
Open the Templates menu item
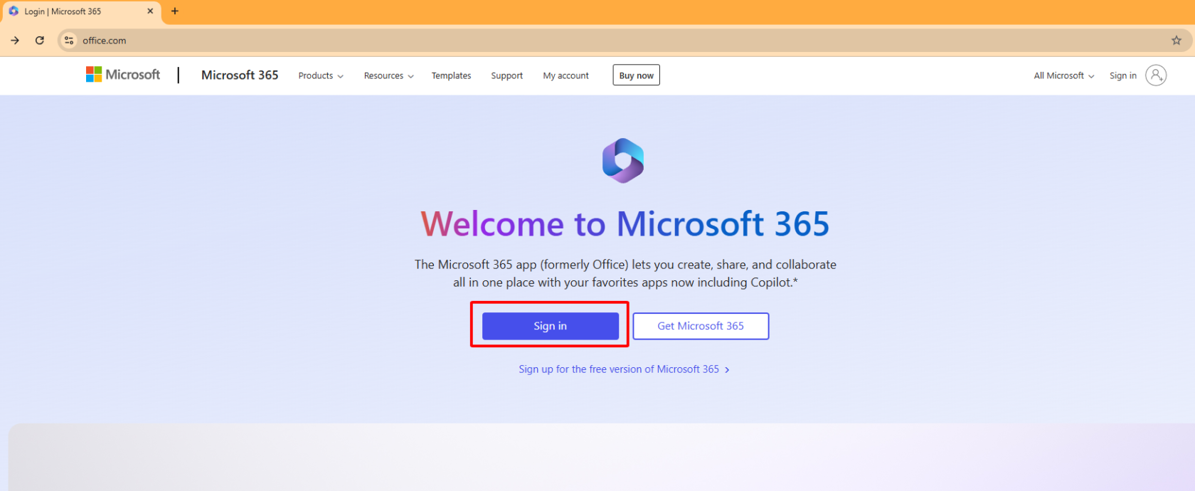pos(451,76)
